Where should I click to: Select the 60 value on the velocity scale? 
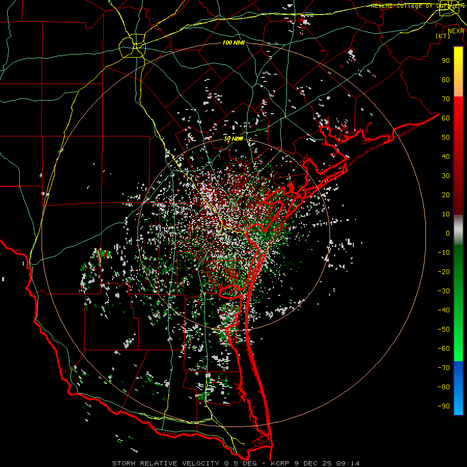click(446, 118)
